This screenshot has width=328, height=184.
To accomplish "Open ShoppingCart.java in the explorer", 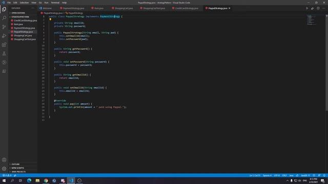I will [x=23, y=35].
